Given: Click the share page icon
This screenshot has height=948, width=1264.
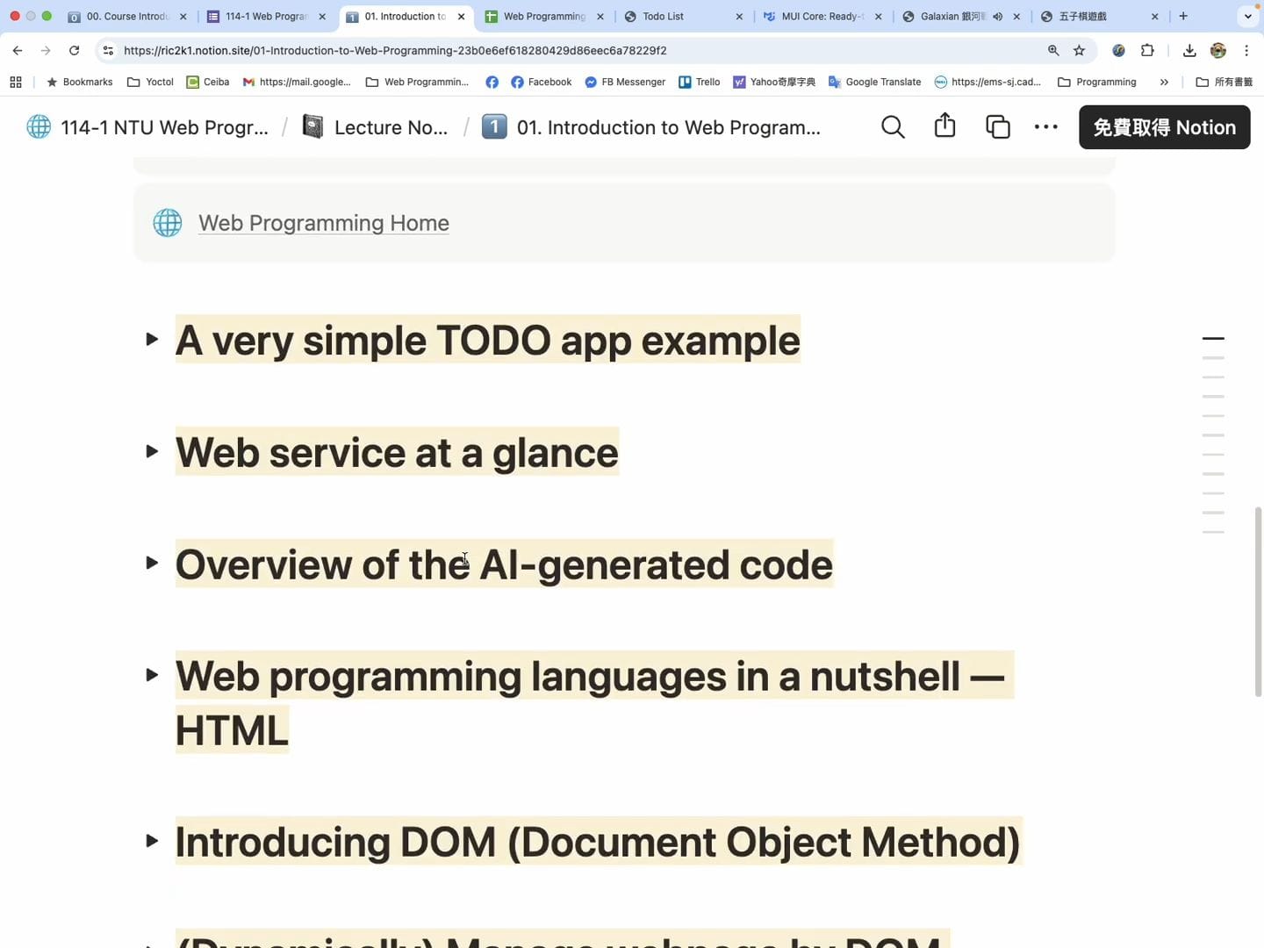Looking at the screenshot, I should (x=944, y=126).
